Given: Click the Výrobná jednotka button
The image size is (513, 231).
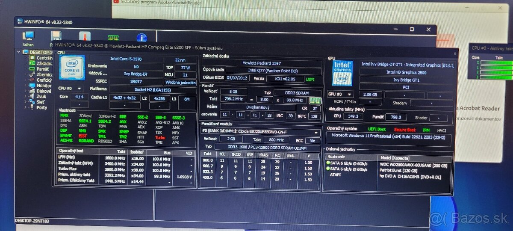Looking at the screenshot, I should (180, 82).
